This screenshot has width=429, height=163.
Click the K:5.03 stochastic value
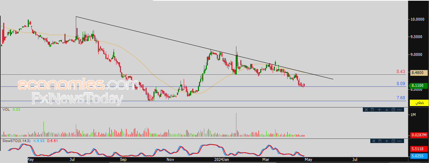[38, 141]
